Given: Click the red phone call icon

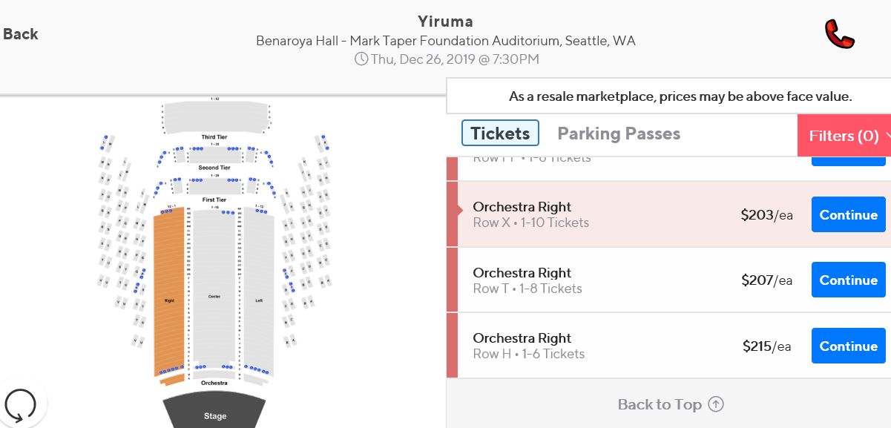Looking at the screenshot, I should click(840, 35).
